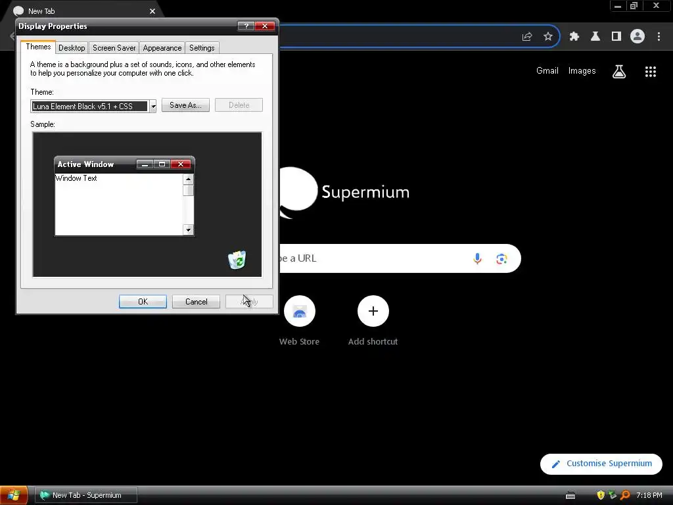673x505 pixels.
Task: Click the Save As... button
Action: [185, 105]
